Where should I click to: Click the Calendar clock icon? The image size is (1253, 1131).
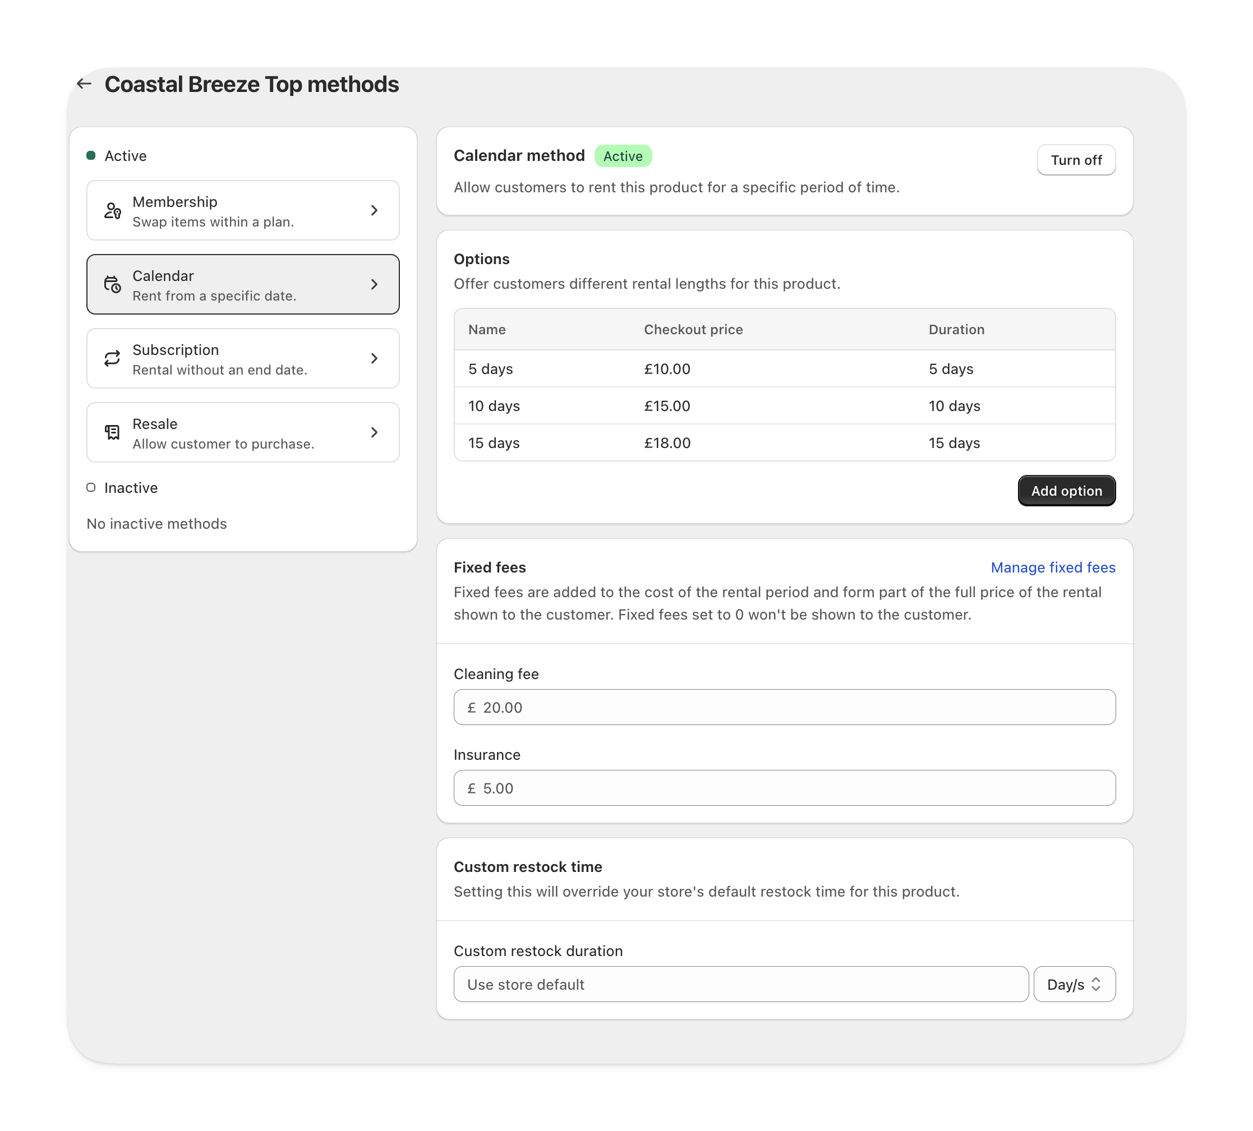[113, 285]
